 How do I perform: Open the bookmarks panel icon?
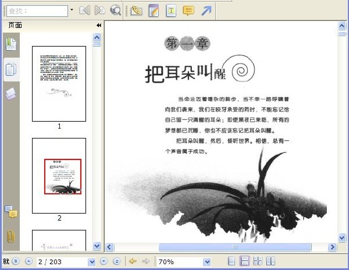point(11,44)
